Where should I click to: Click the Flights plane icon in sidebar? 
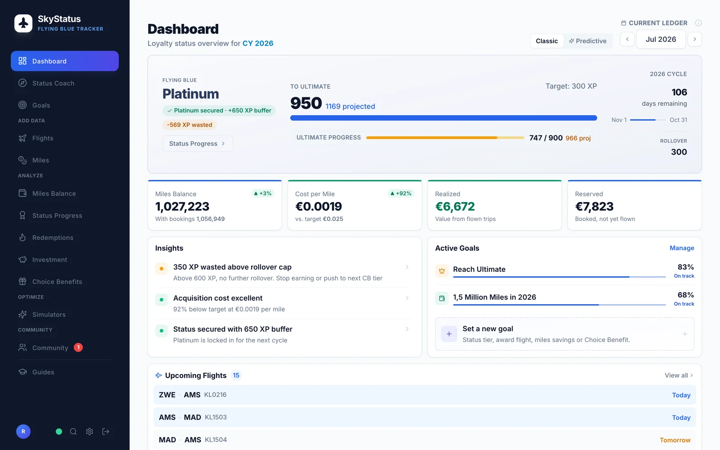22,138
